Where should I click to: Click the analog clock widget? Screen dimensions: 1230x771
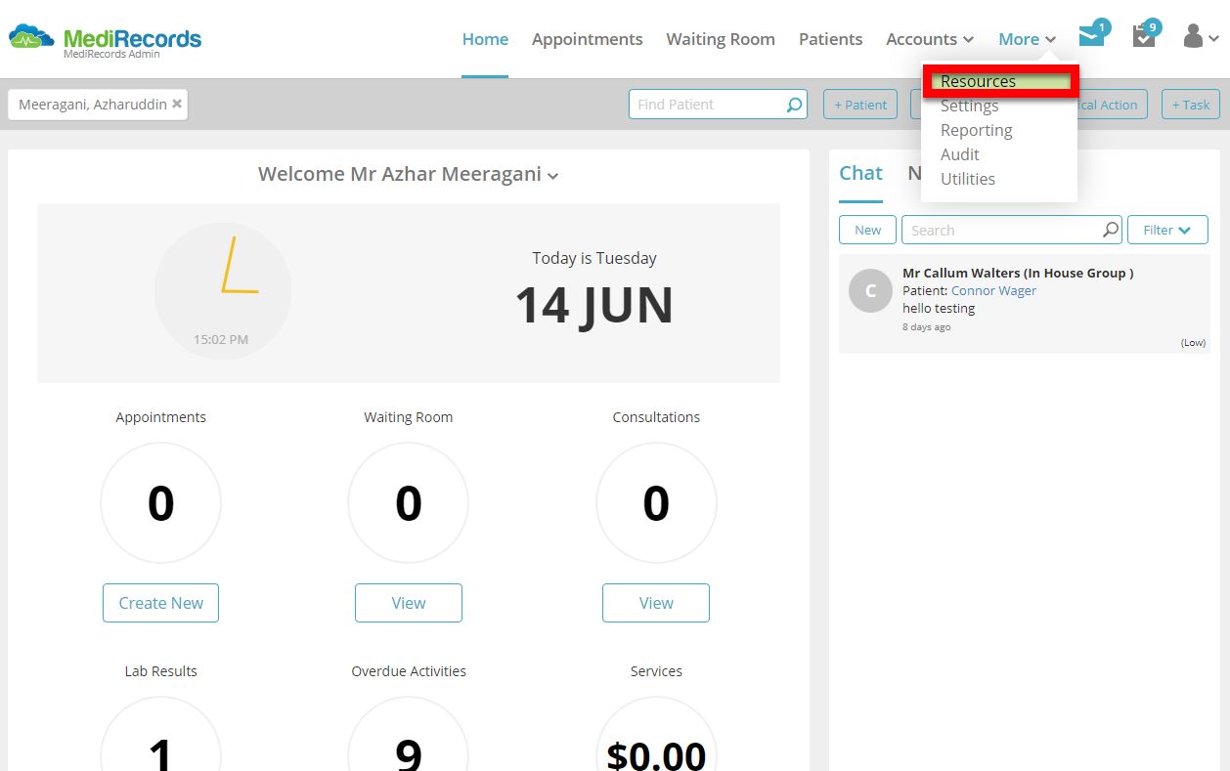click(x=223, y=291)
